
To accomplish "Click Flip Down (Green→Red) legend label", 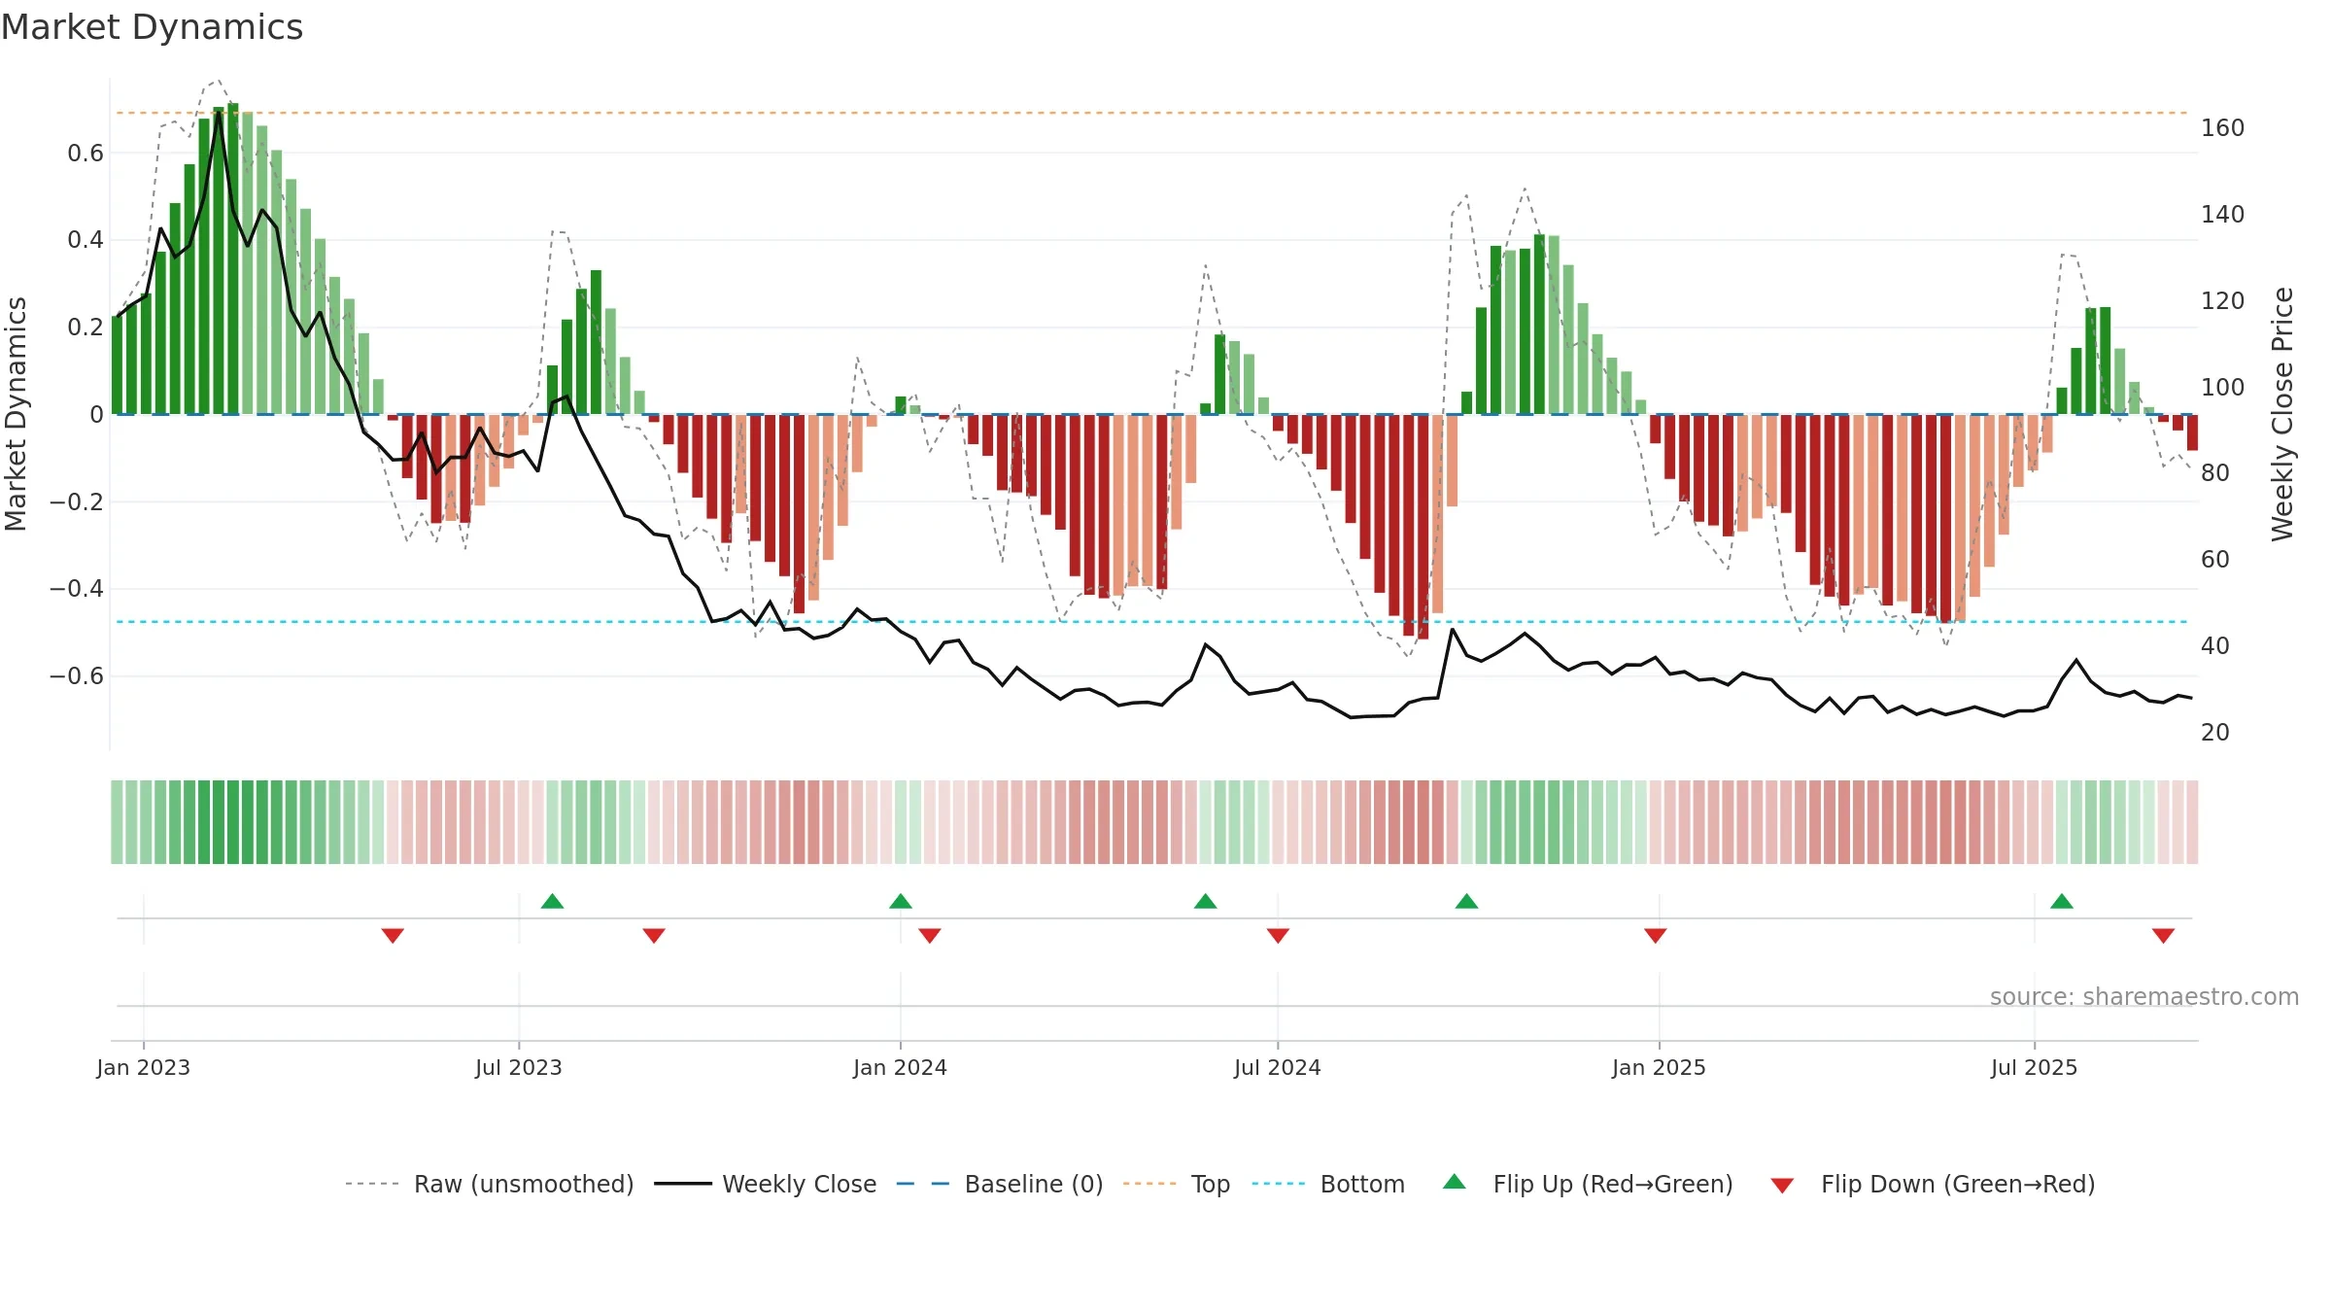I will [x=1958, y=1184].
